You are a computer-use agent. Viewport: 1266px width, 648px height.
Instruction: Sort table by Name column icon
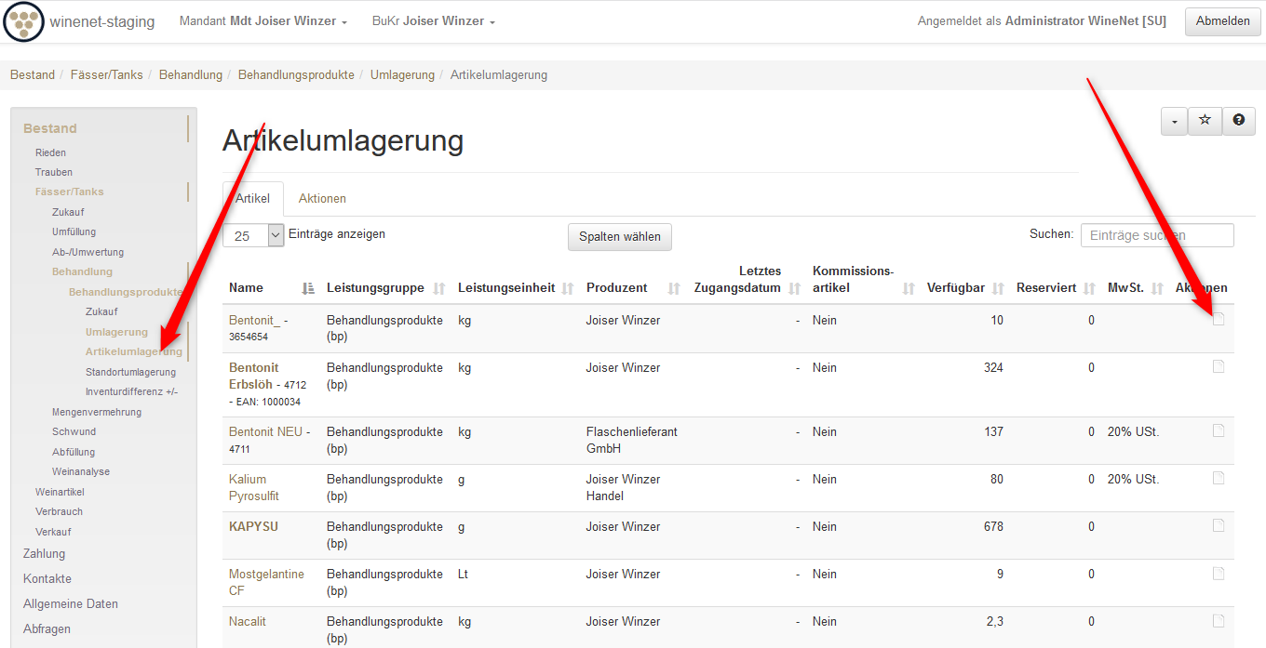click(309, 288)
